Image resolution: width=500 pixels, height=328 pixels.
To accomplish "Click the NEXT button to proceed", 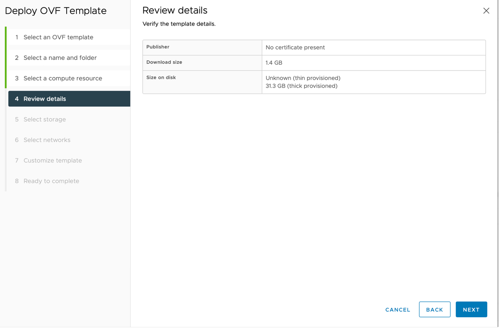I will pos(471,310).
